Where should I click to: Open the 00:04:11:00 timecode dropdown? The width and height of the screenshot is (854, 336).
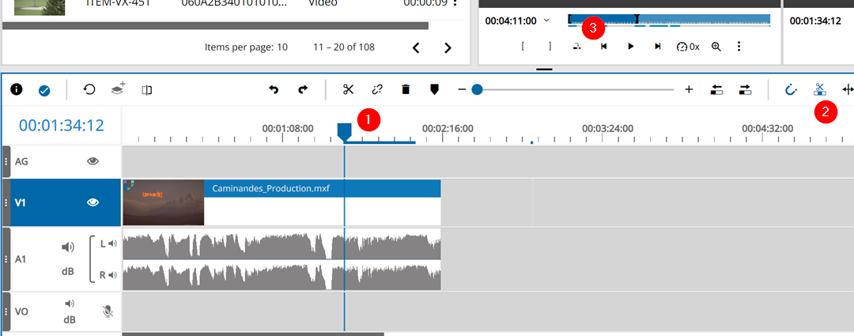pyautogui.click(x=546, y=20)
